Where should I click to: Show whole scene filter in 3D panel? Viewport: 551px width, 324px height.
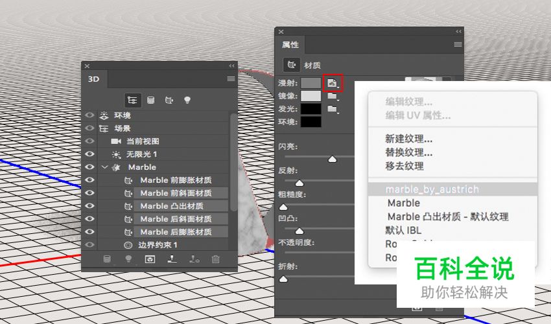(132, 100)
